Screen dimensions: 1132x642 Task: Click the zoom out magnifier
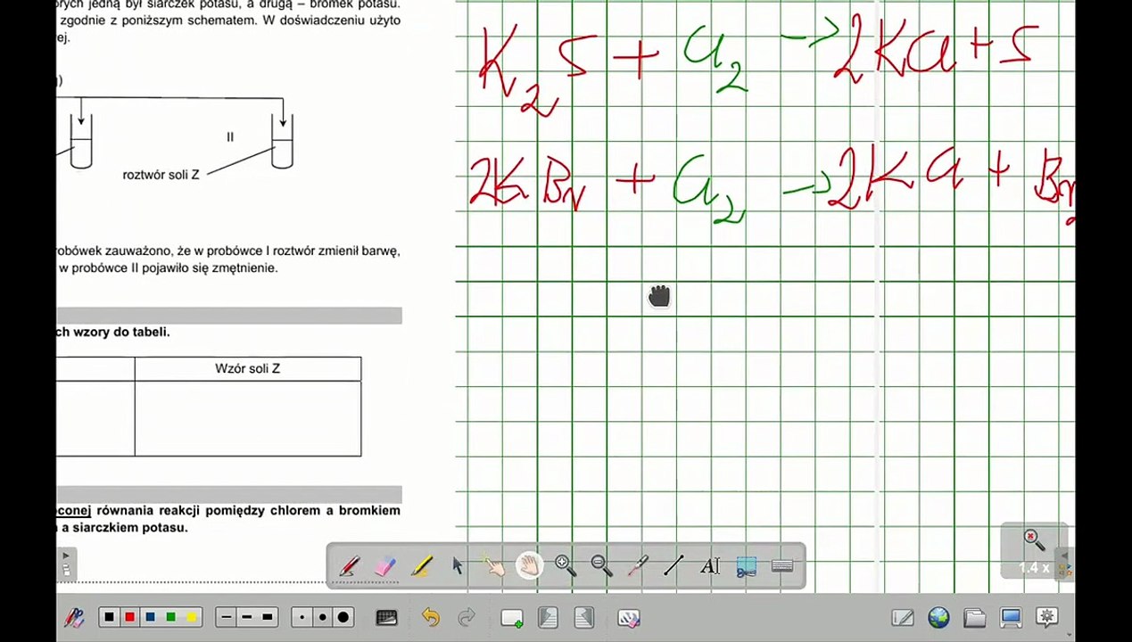602,566
